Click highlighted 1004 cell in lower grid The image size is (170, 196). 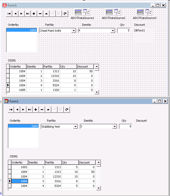coord(20,181)
